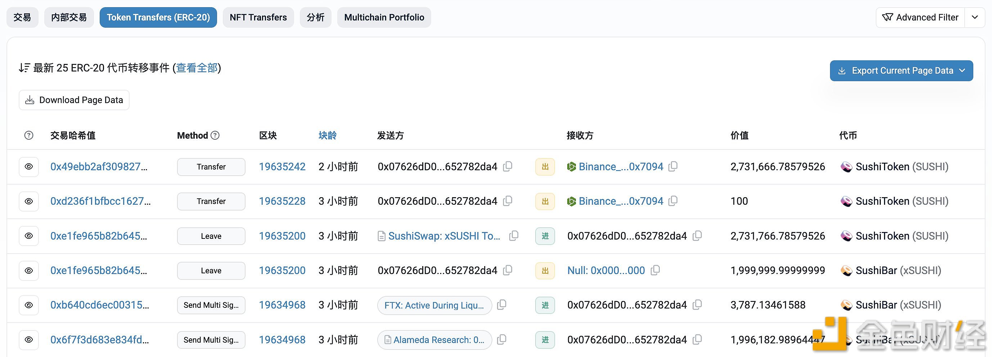Open the 分析 tab
Image resolution: width=992 pixels, height=357 pixels.
point(316,17)
